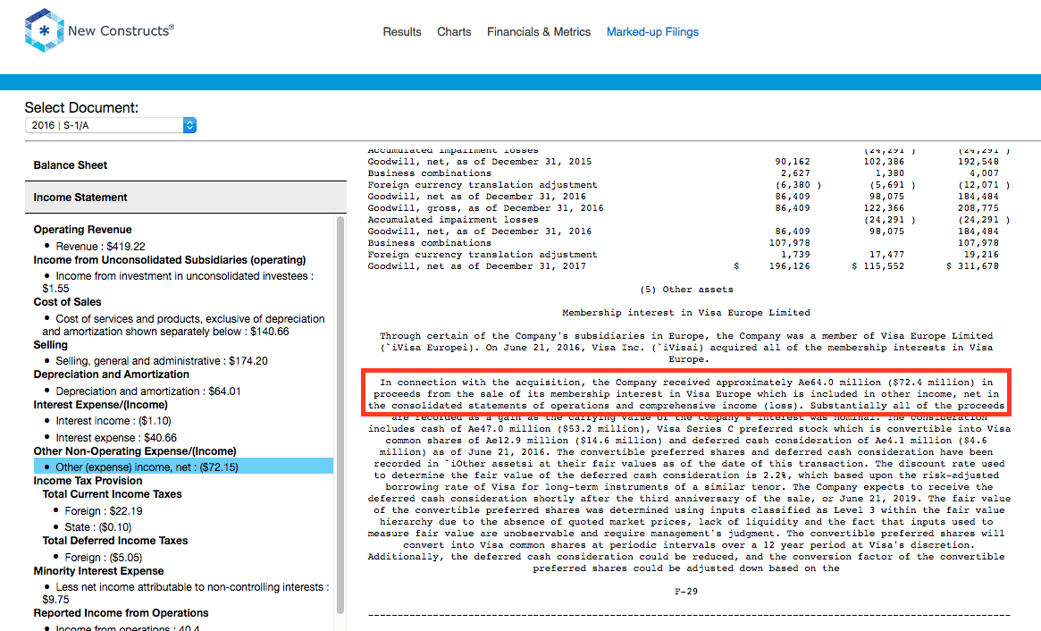
Task: Select Income from investment in unconsolidated investees
Action: tap(178, 282)
